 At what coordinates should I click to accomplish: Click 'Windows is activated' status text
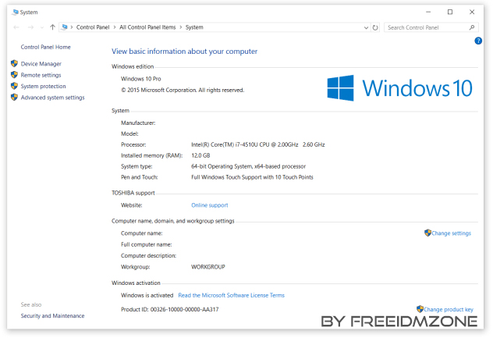[x=147, y=296]
